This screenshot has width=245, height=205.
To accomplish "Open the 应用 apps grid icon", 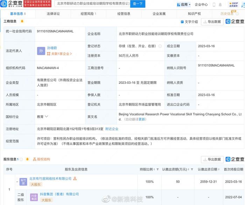I will [178, 5].
